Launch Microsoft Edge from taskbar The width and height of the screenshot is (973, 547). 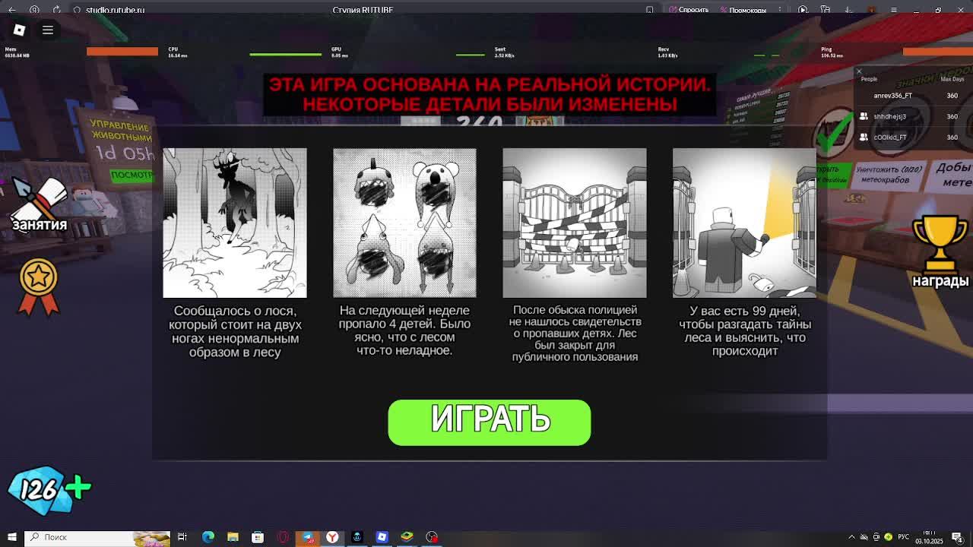point(208,537)
